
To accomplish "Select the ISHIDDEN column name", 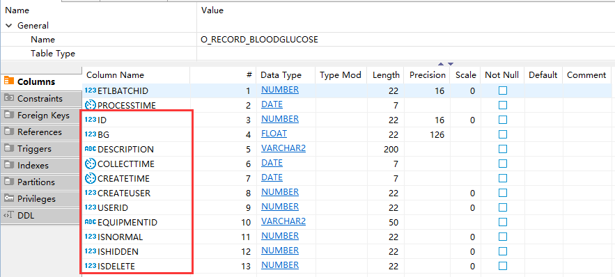I will coord(118,251).
